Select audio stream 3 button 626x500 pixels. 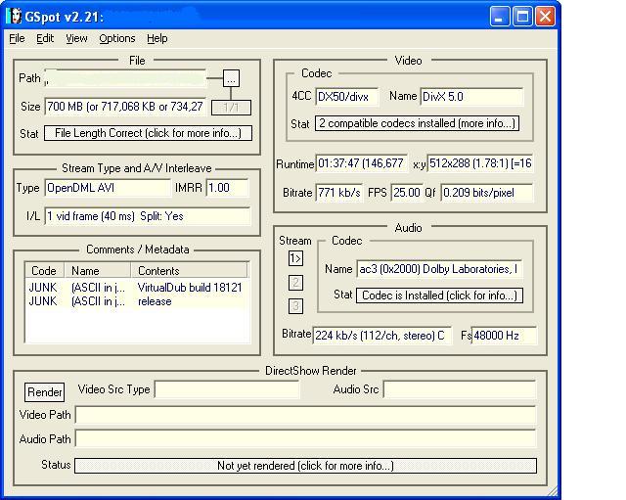[295, 306]
